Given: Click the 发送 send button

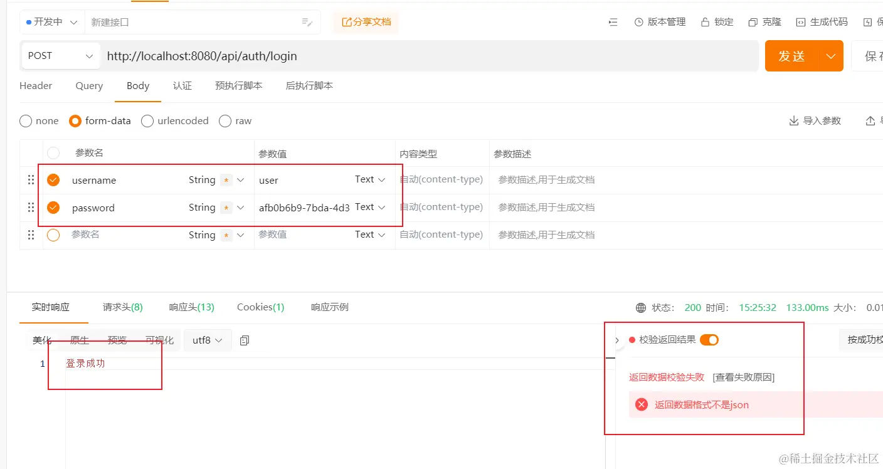Looking at the screenshot, I should tap(791, 56).
